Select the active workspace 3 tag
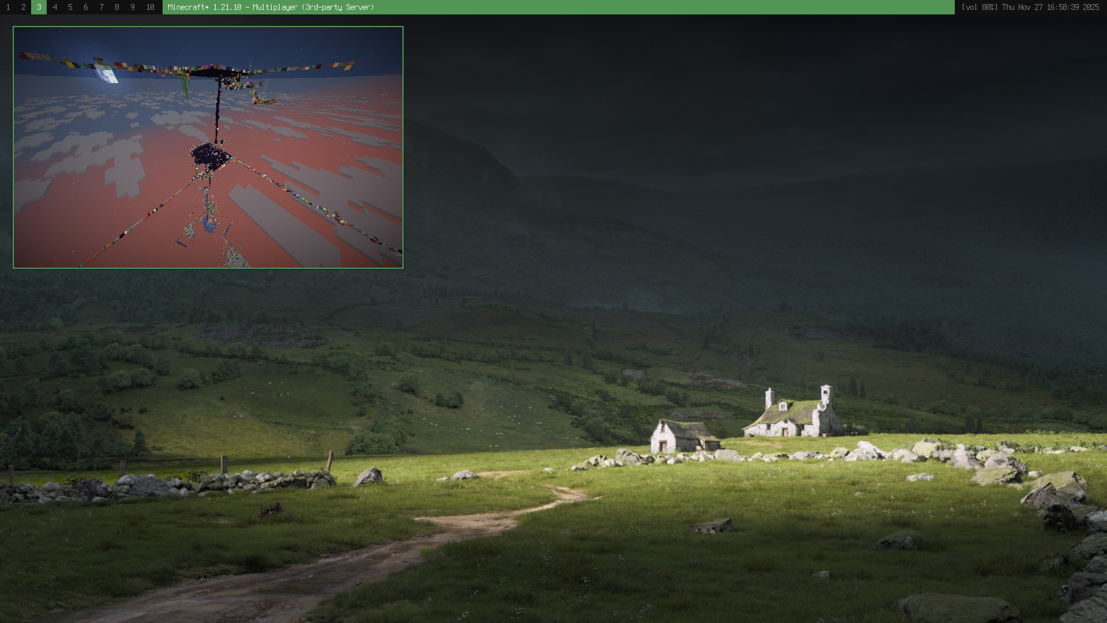Image resolution: width=1107 pixels, height=623 pixels. pyautogui.click(x=39, y=7)
